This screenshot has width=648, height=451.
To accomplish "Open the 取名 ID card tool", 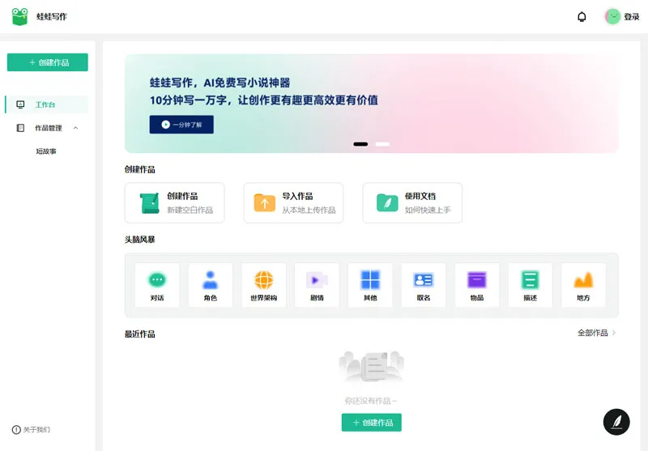I will click(x=424, y=285).
